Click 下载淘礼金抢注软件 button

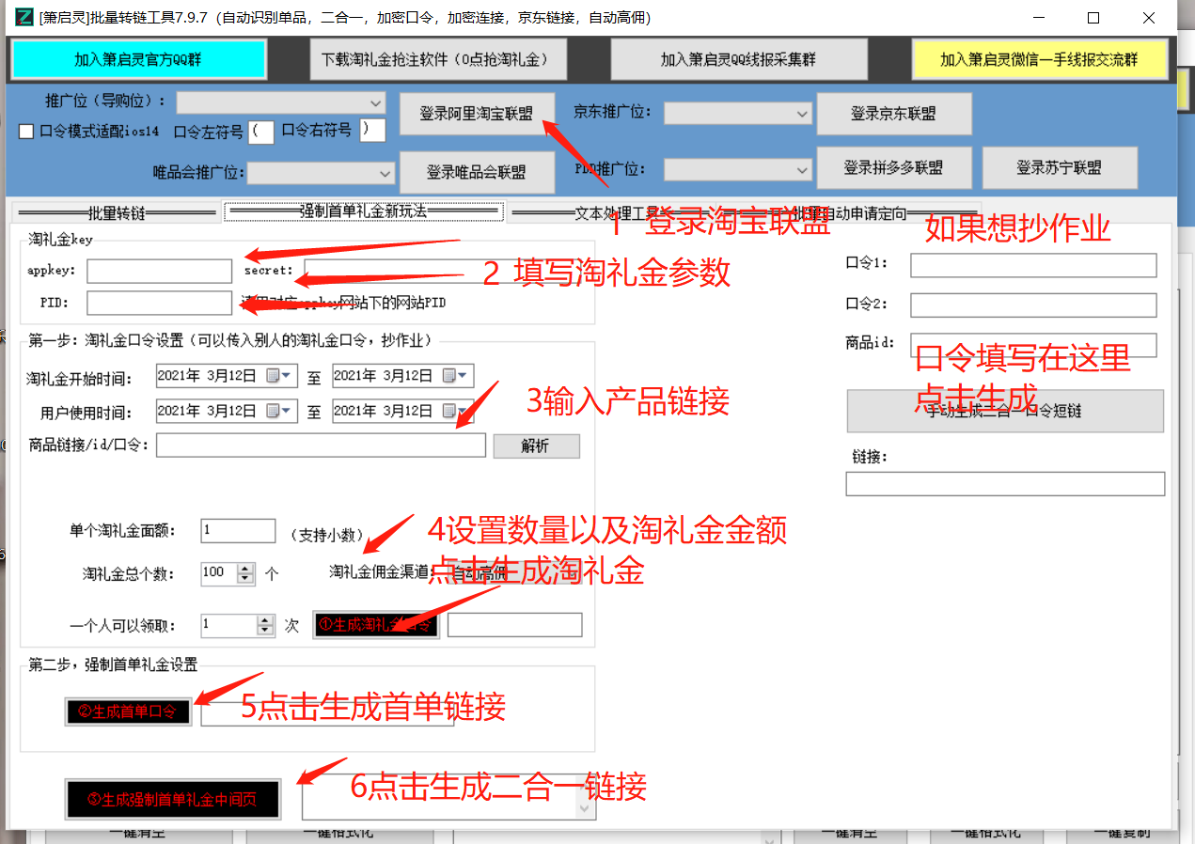[439, 59]
